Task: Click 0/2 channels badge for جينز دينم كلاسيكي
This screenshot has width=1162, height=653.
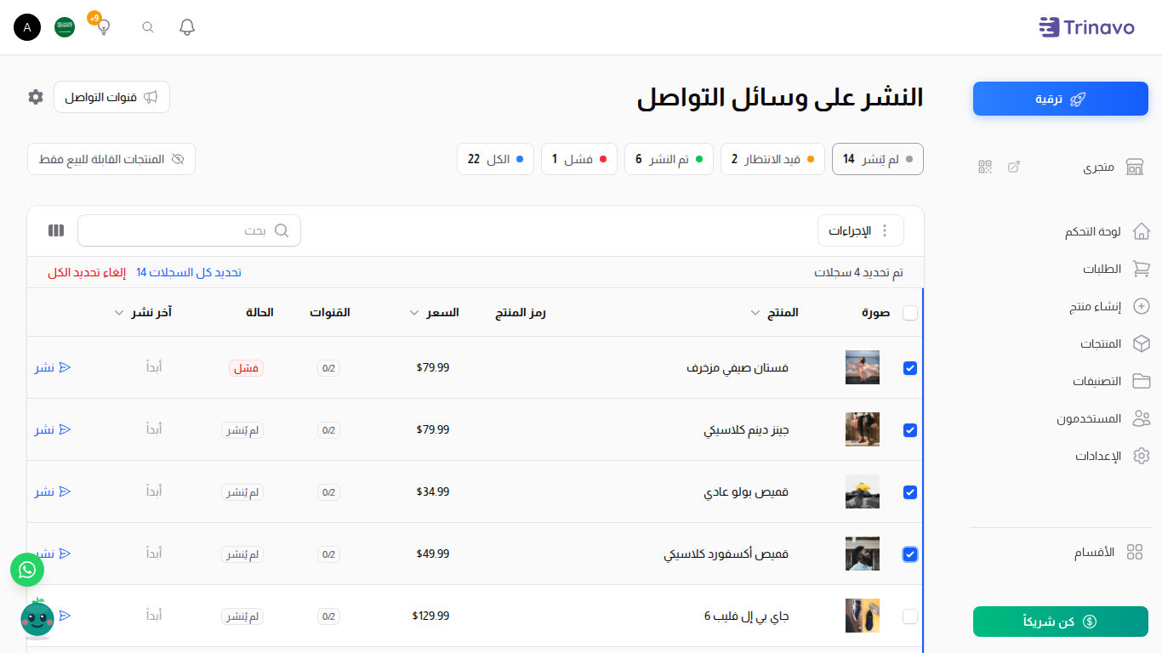Action: pos(328,430)
